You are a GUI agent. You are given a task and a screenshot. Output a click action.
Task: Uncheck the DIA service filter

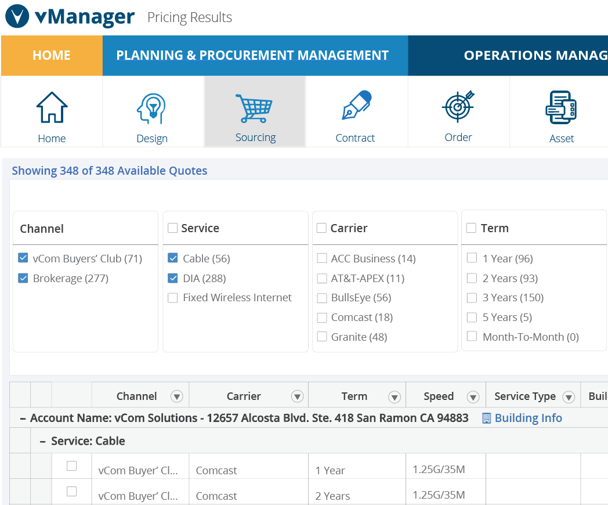pos(172,278)
